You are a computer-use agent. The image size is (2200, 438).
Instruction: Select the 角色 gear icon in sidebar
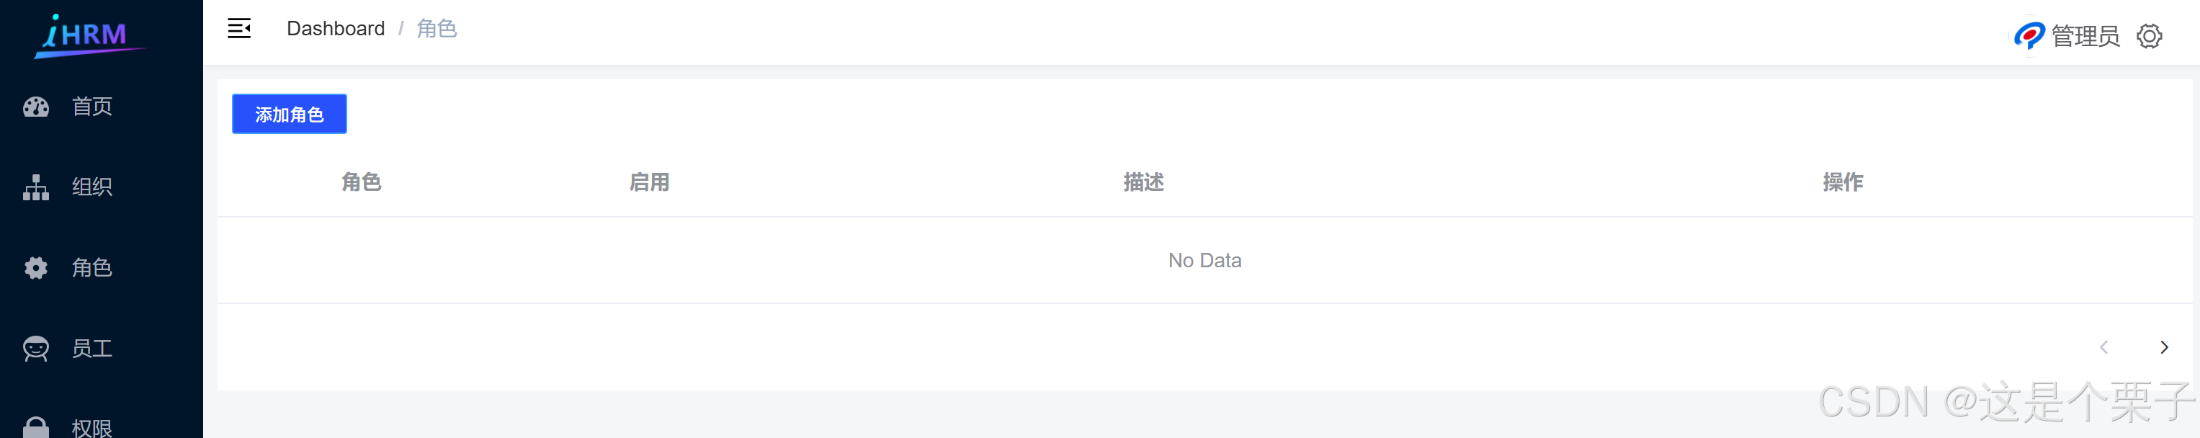coord(36,268)
